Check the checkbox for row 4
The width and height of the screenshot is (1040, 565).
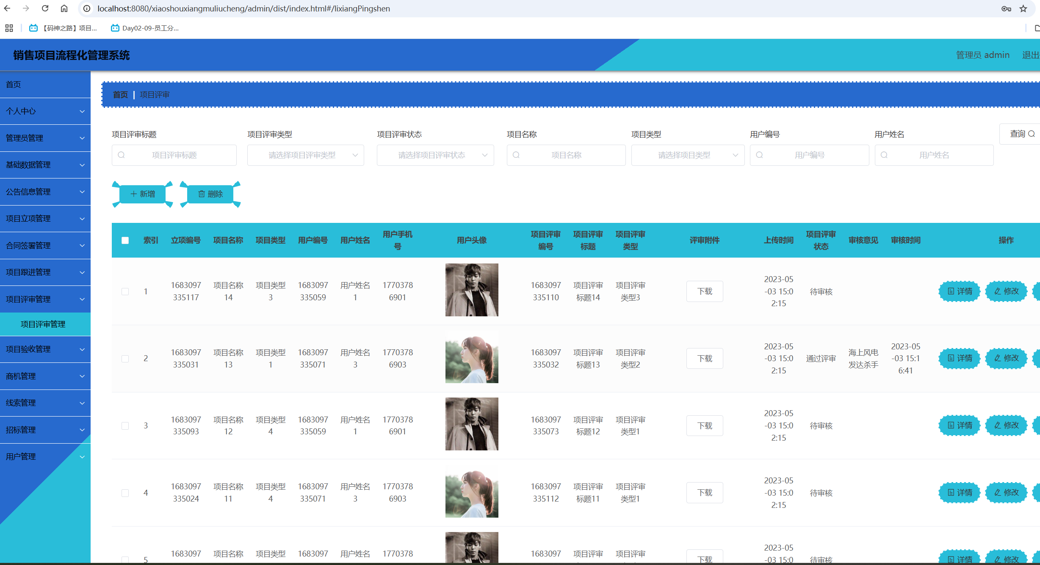click(x=125, y=493)
